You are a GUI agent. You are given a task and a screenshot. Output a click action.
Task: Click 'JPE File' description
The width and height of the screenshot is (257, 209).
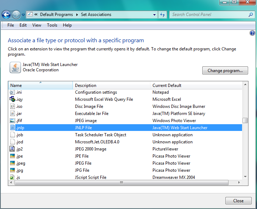point(82,156)
